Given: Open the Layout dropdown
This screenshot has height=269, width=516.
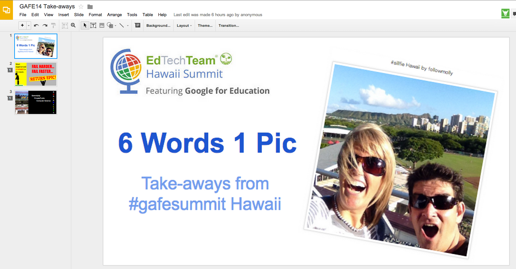Looking at the screenshot, I should click(x=184, y=26).
